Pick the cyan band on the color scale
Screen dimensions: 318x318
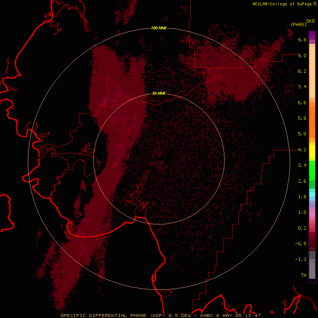coord(312,194)
